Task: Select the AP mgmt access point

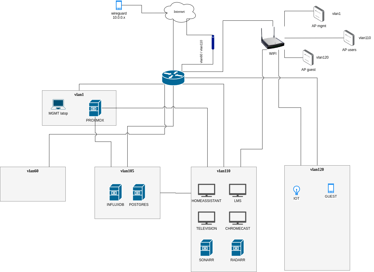Action: tap(319, 14)
